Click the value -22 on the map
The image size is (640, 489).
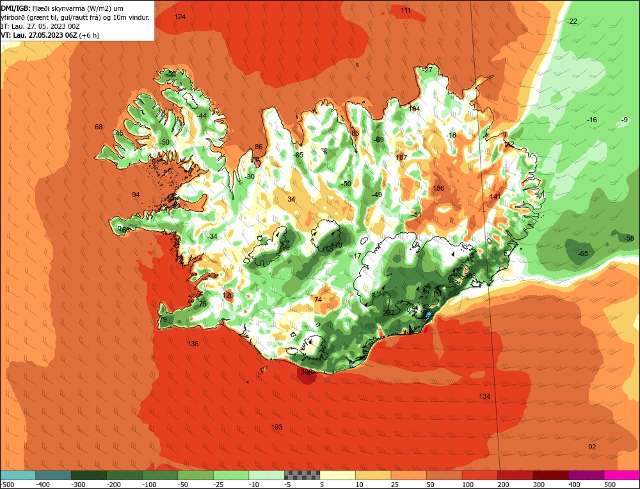(x=573, y=21)
